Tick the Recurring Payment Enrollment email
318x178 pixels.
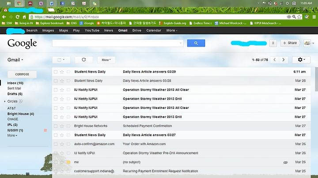point(56,171)
